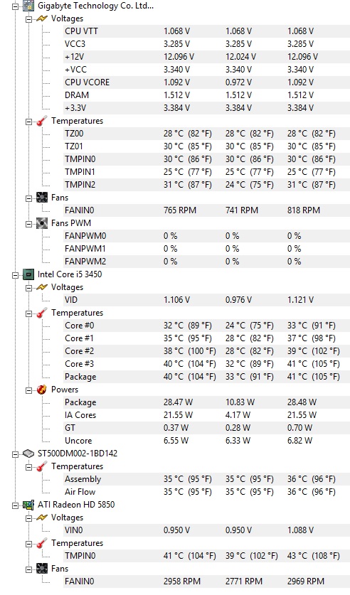Viewport: 350px width, 595px height.
Task: Select the IA Cores power row
Action: point(206,415)
